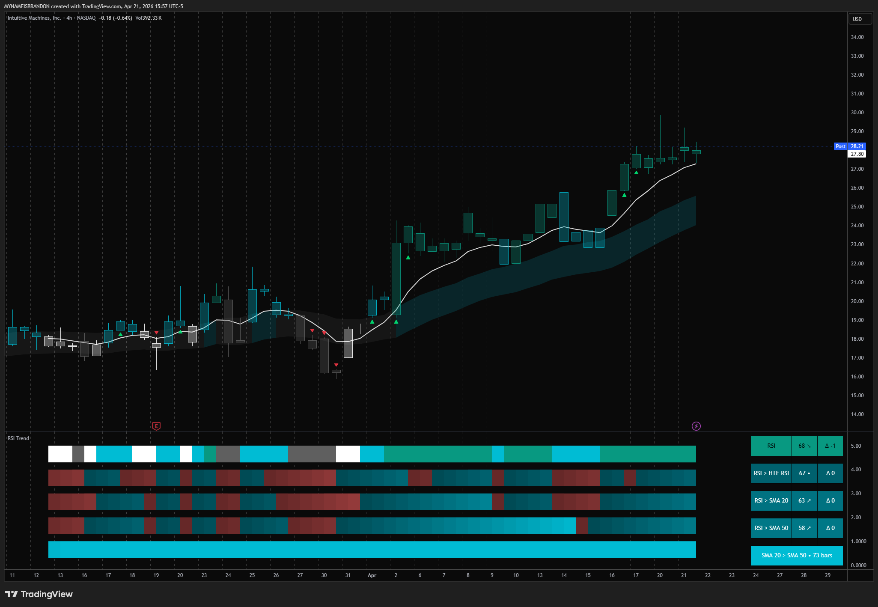Screen dimensions: 878x607
Task: Click the 30.00 level on price axis
Action: 857,113
